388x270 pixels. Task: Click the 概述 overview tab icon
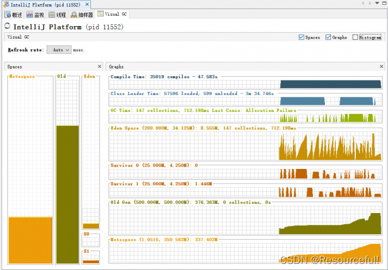pos(7,13)
